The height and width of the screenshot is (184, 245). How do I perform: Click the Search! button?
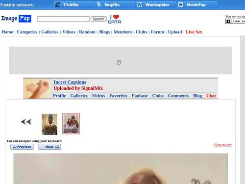tap(98, 19)
